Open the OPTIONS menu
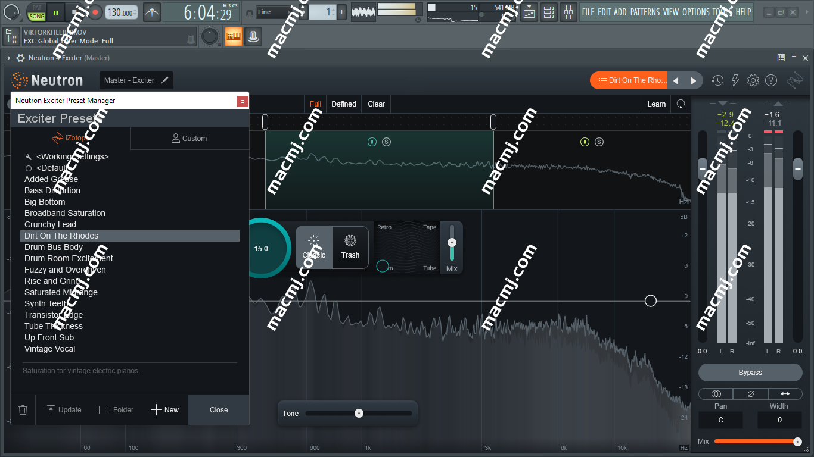This screenshot has height=457, width=814. 696,12
